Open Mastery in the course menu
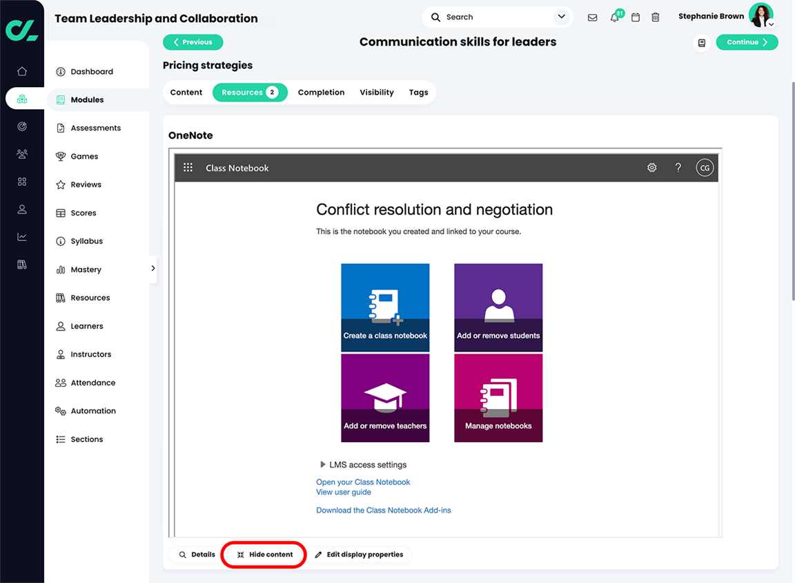The width and height of the screenshot is (795, 583). pyautogui.click(x=98, y=269)
